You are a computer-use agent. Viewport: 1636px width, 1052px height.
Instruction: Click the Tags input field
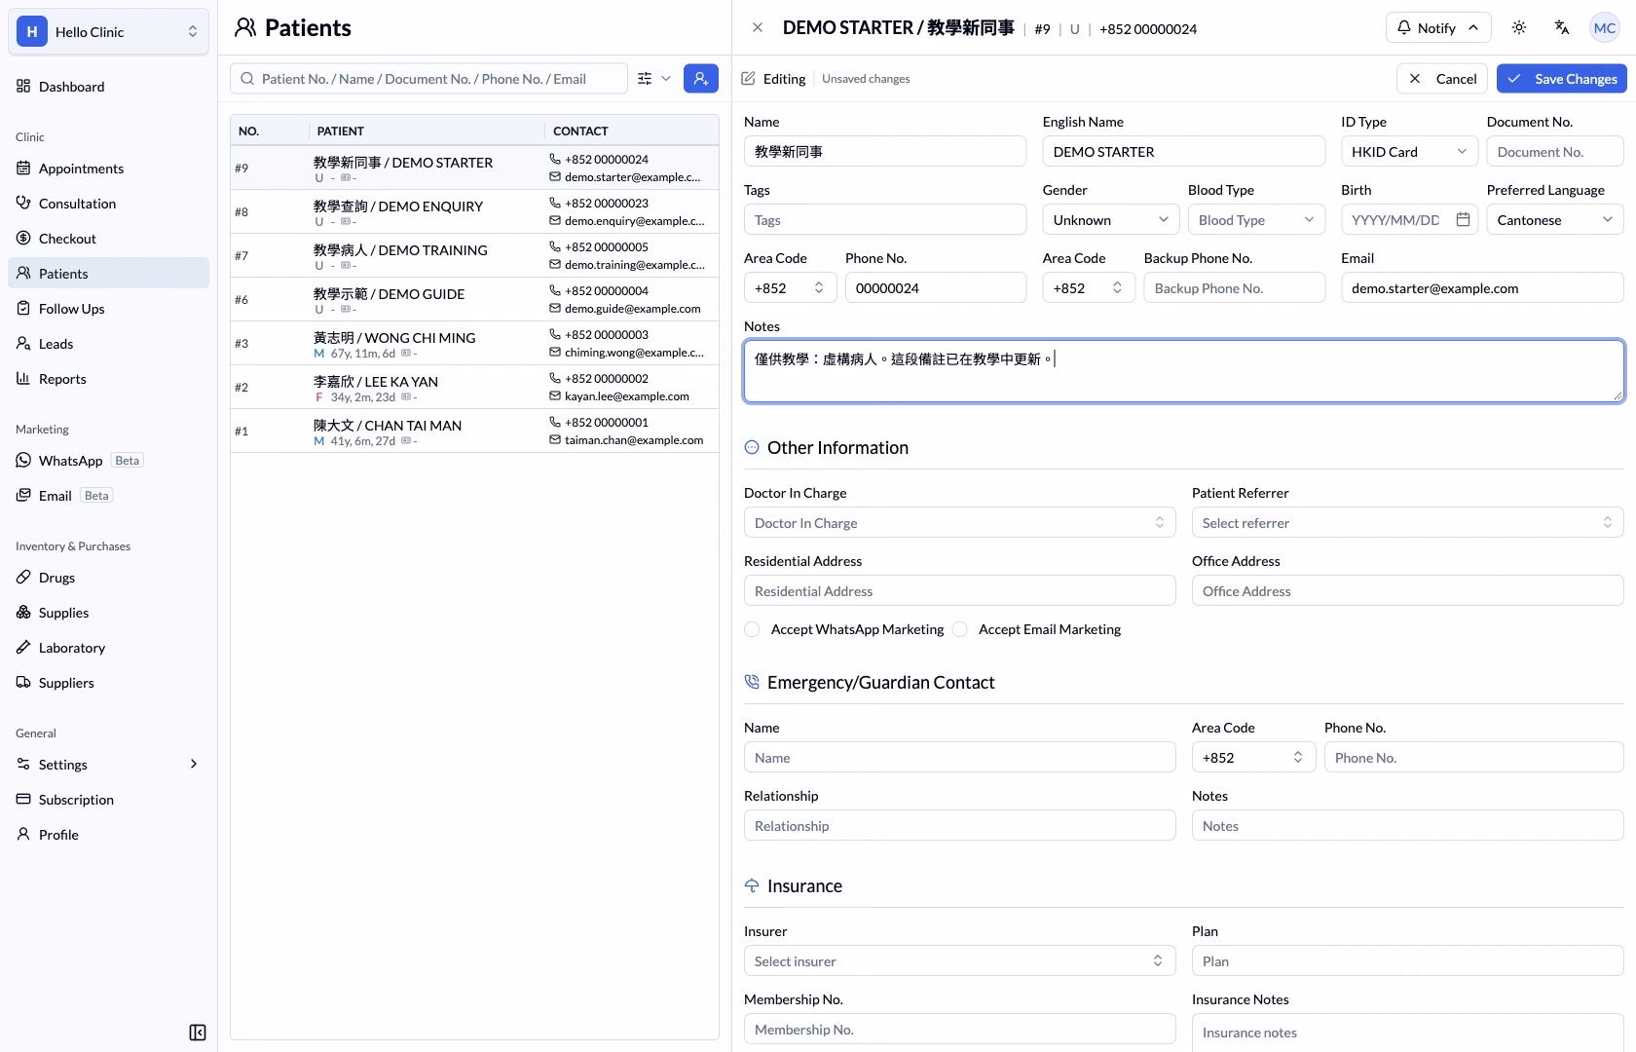pyautogui.click(x=885, y=220)
